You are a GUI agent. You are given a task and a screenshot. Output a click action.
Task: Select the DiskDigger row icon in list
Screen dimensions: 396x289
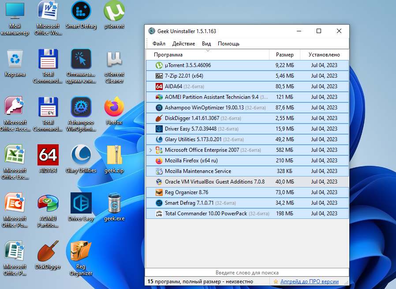point(159,118)
